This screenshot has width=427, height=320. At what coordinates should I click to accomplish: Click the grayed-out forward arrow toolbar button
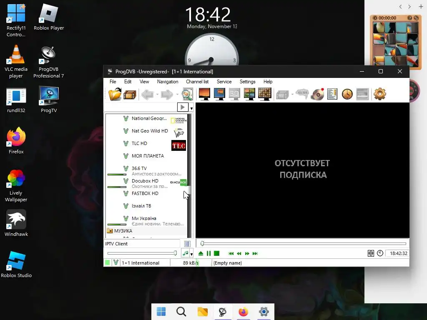pyautogui.click(x=167, y=95)
